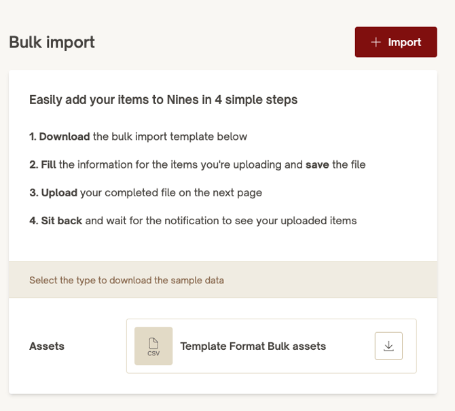
Task: Click the Assets row label
Action: click(x=47, y=346)
